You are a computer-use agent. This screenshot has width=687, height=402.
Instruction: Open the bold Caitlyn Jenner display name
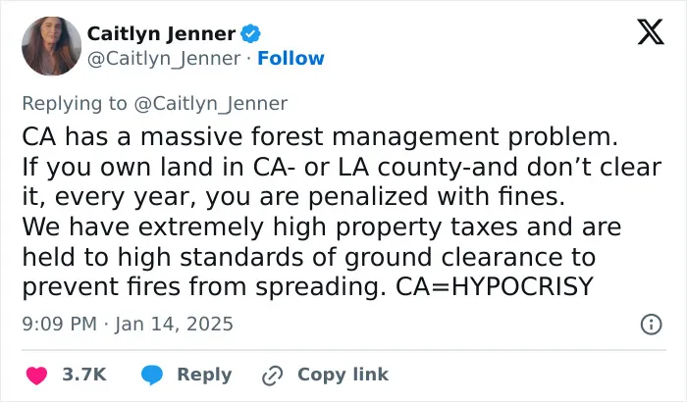162,33
